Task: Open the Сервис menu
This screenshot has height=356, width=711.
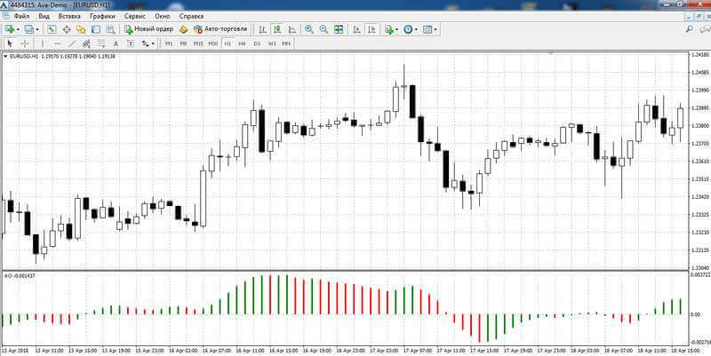Action: [x=135, y=16]
